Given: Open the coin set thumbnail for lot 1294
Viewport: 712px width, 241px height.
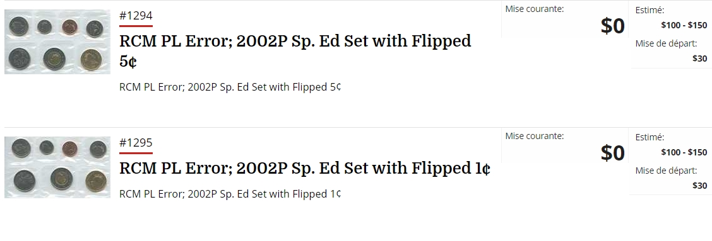Looking at the screenshot, I should pyautogui.click(x=57, y=42).
